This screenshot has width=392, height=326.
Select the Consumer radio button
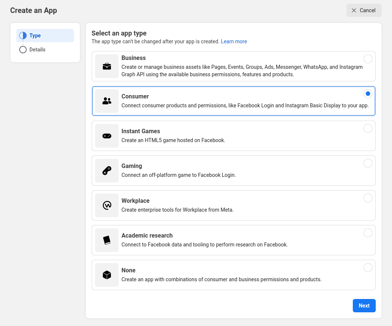(x=368, y=94)
